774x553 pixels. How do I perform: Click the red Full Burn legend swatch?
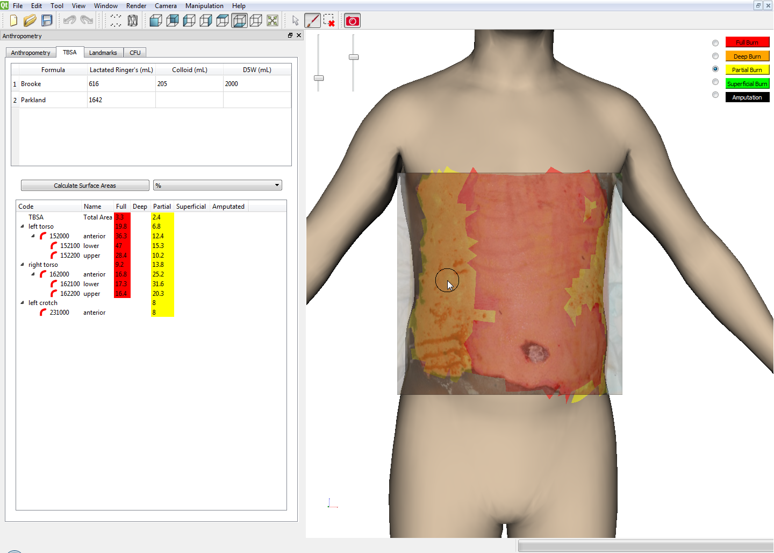coord(747,42)
